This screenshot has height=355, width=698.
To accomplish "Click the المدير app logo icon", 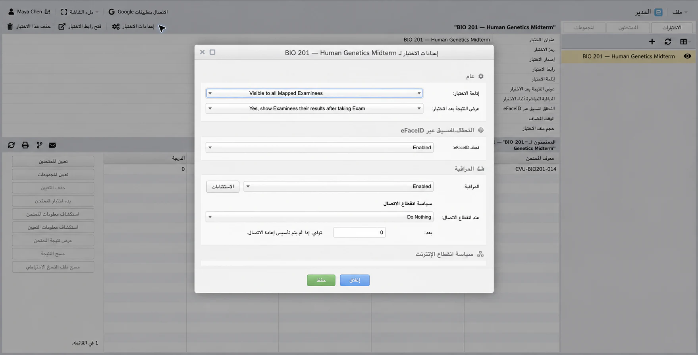I will pyautogui.click(x=658, y=12).
